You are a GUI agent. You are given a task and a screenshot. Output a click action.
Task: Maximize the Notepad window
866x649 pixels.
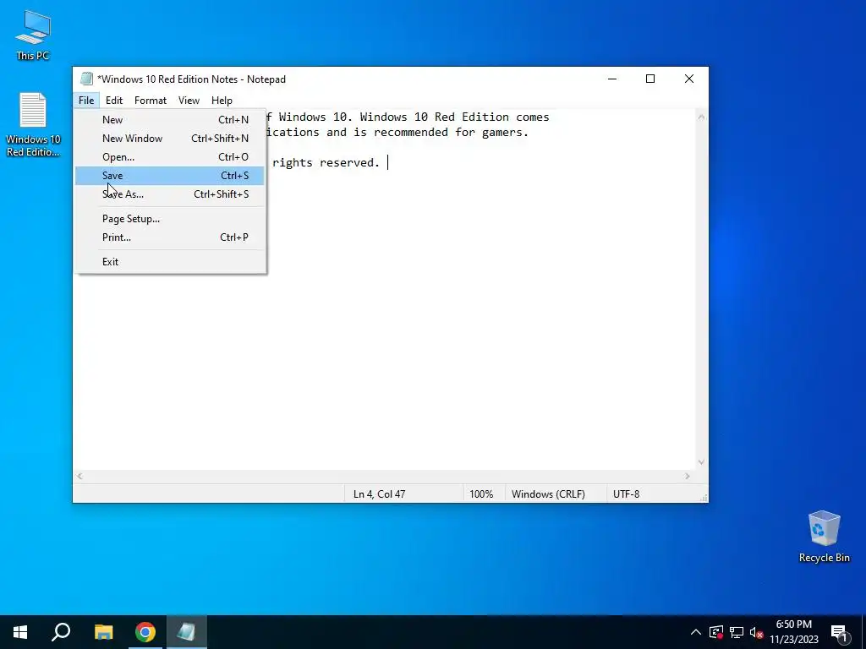pos(650,79)
